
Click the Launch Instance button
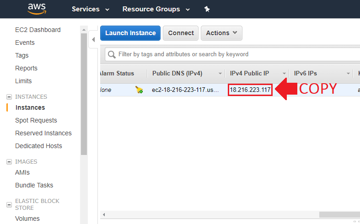(x=130, y=33)
